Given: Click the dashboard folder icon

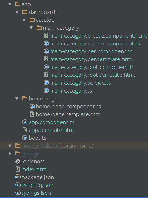Looking at the screenshot, I should (25, 12).
